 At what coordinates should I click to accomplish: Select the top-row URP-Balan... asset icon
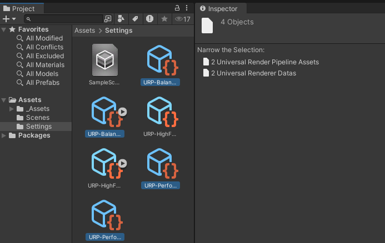click(x=162, y=60)
